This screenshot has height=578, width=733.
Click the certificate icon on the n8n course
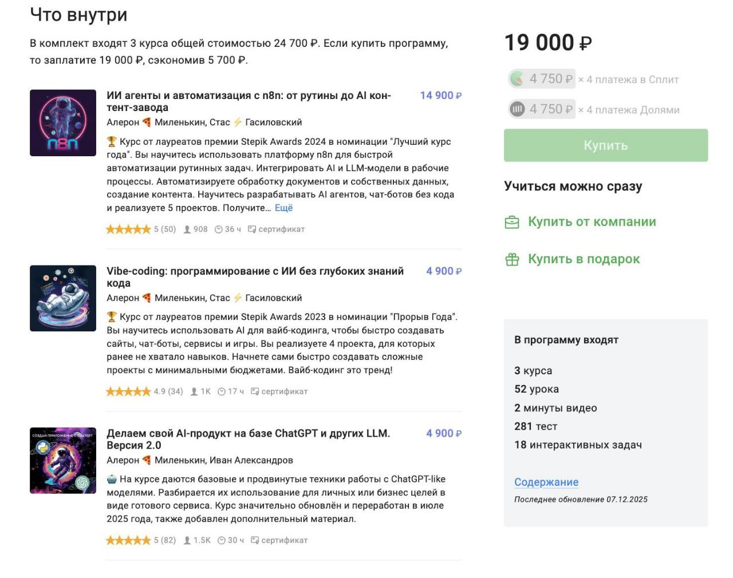(252, 229)
